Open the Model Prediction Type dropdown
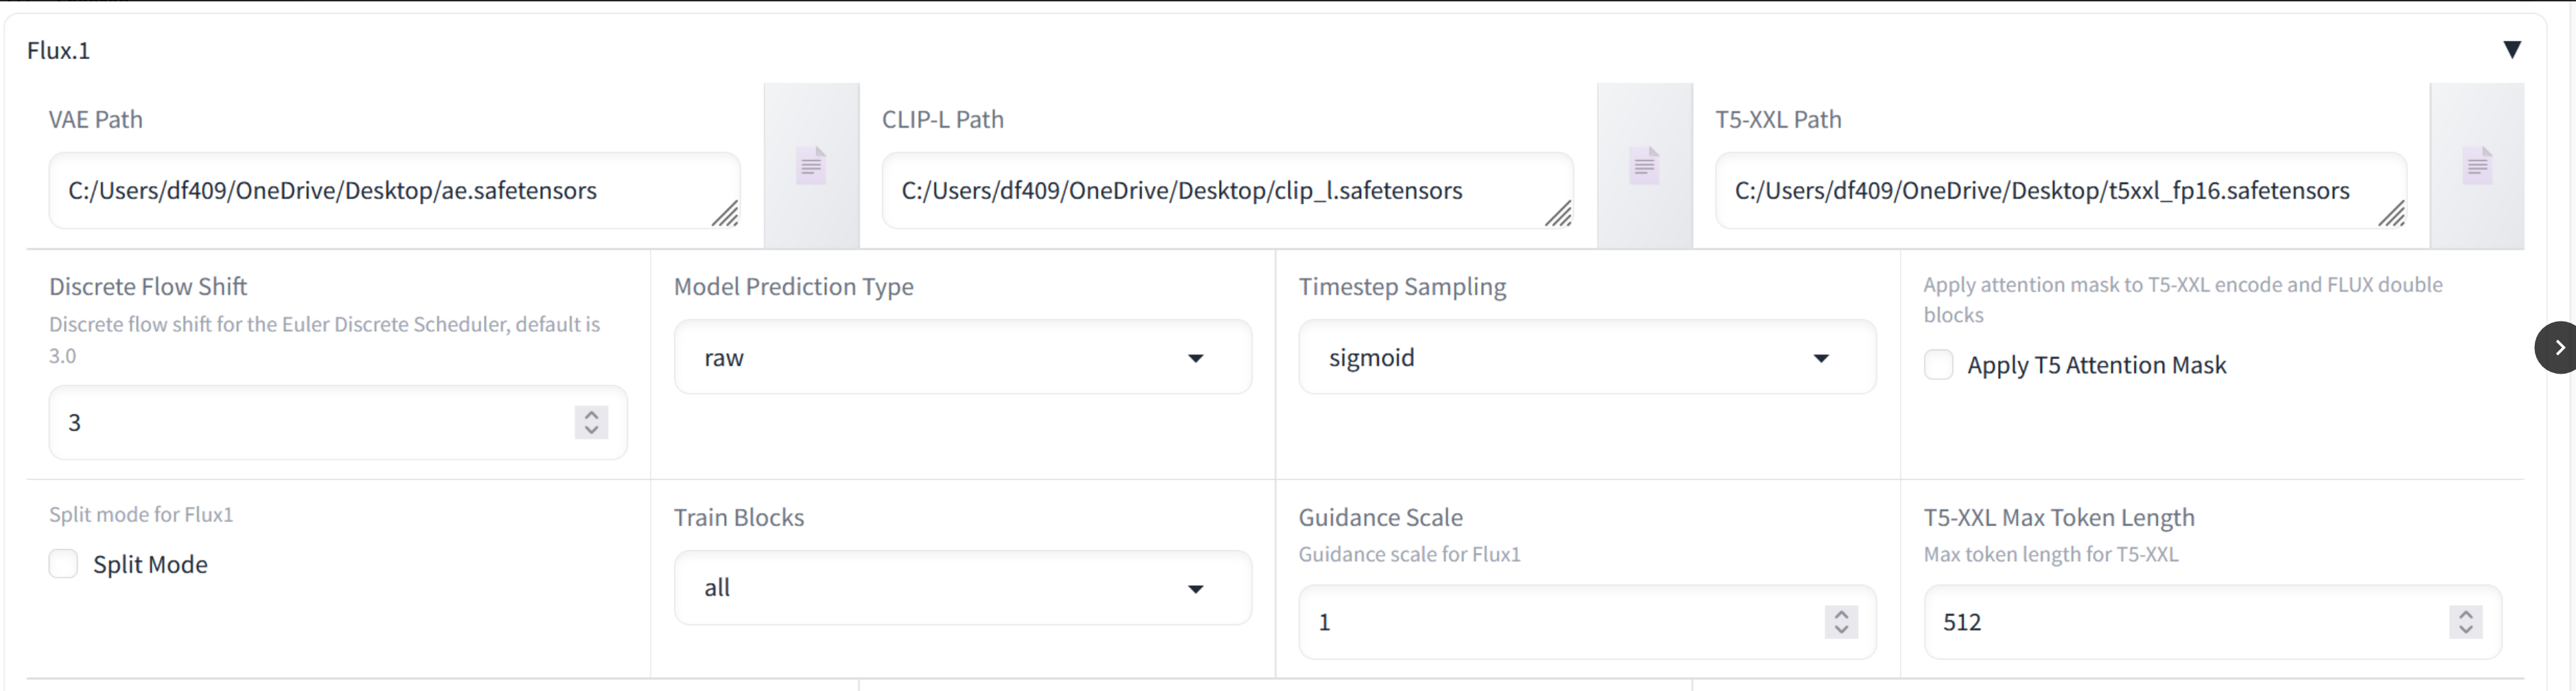Viewport: 2576px width, 691px height. tap(962, 358)
